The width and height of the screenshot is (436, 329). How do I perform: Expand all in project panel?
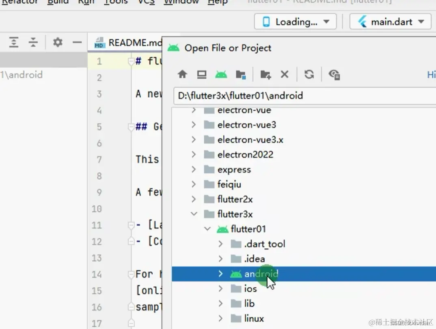point(14,42)
